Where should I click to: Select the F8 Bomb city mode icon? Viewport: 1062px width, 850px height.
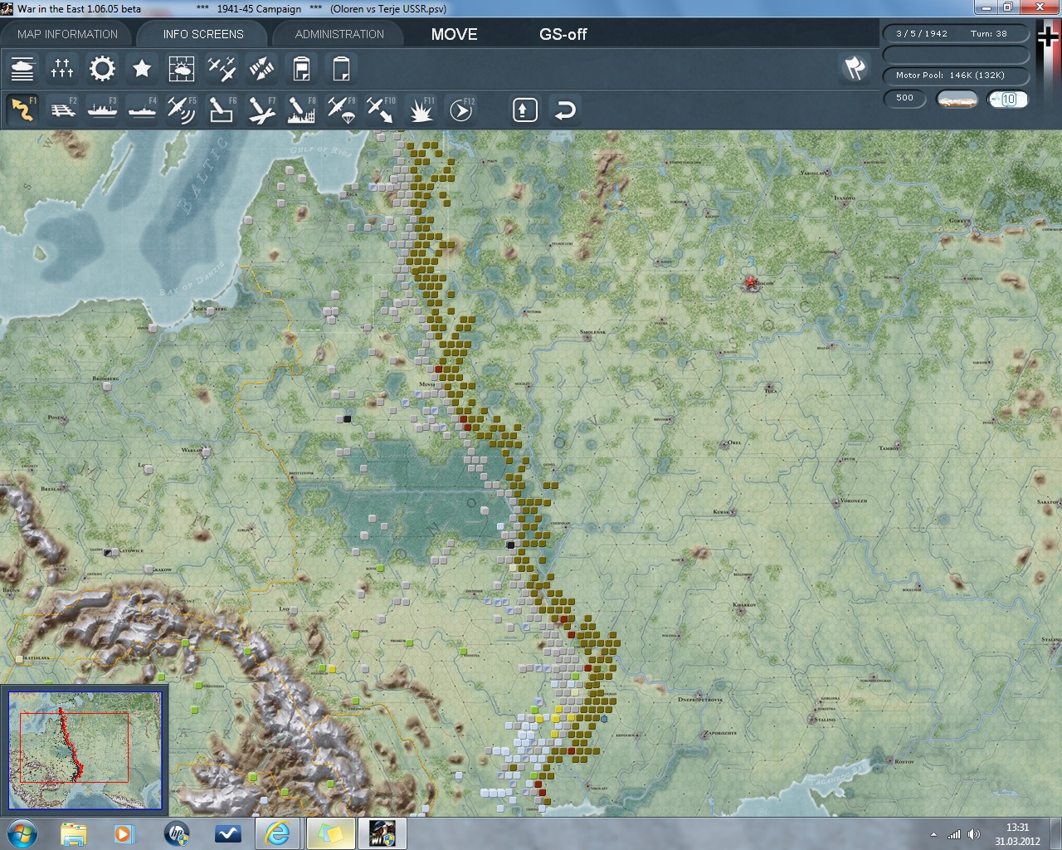[x=301, y=110]
